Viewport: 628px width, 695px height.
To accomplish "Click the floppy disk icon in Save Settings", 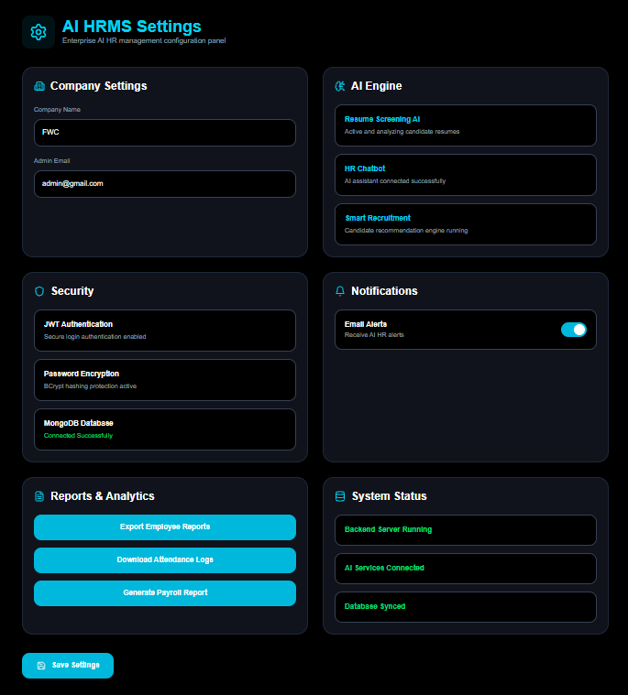I will coord(41,666).
